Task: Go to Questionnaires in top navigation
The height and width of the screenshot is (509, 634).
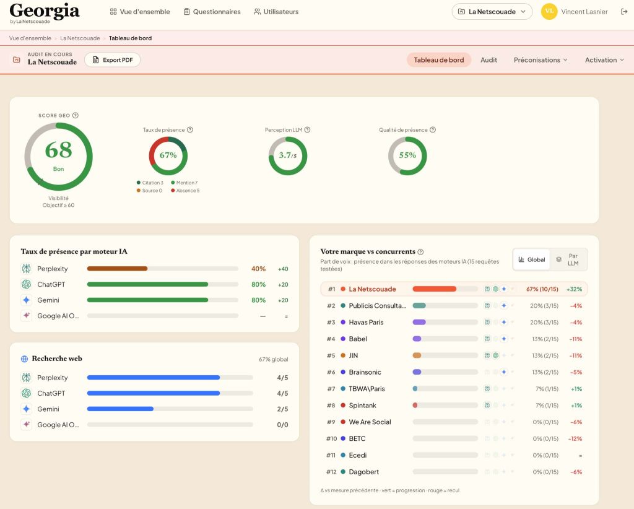Action: (x=212, y=12)
